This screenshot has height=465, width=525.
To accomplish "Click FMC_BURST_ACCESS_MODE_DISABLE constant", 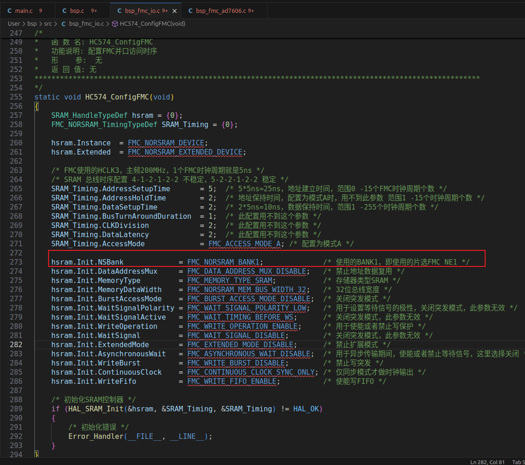I will click(x=249, y=299).
